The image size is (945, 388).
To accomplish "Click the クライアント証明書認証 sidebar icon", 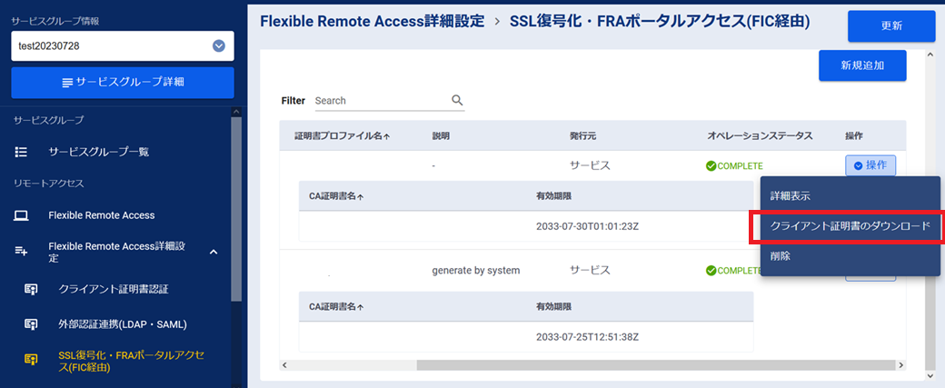I will point(31,289).
